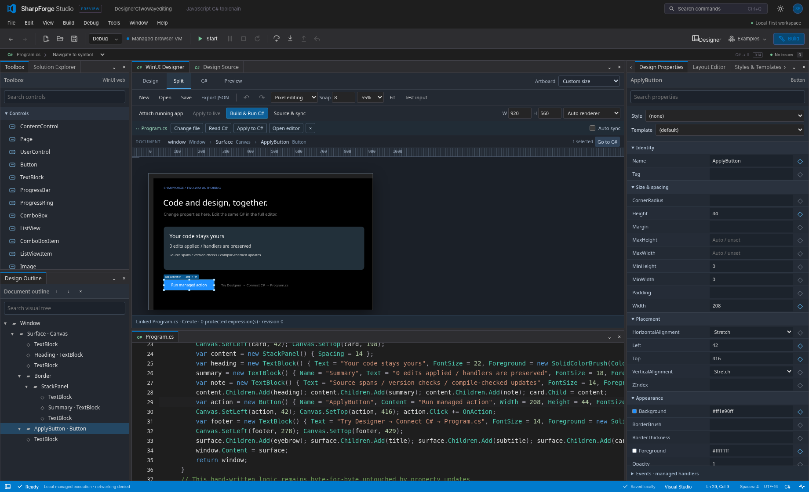
Task: Open the 55% zoom dropdown
Action: [x=370, y=98]
